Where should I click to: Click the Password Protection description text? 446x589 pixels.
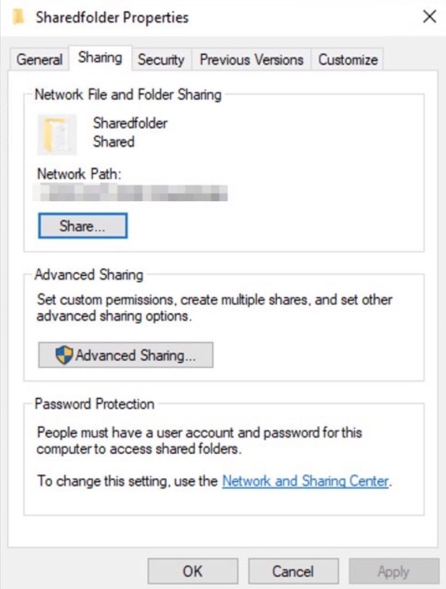(x=199, y=440)
